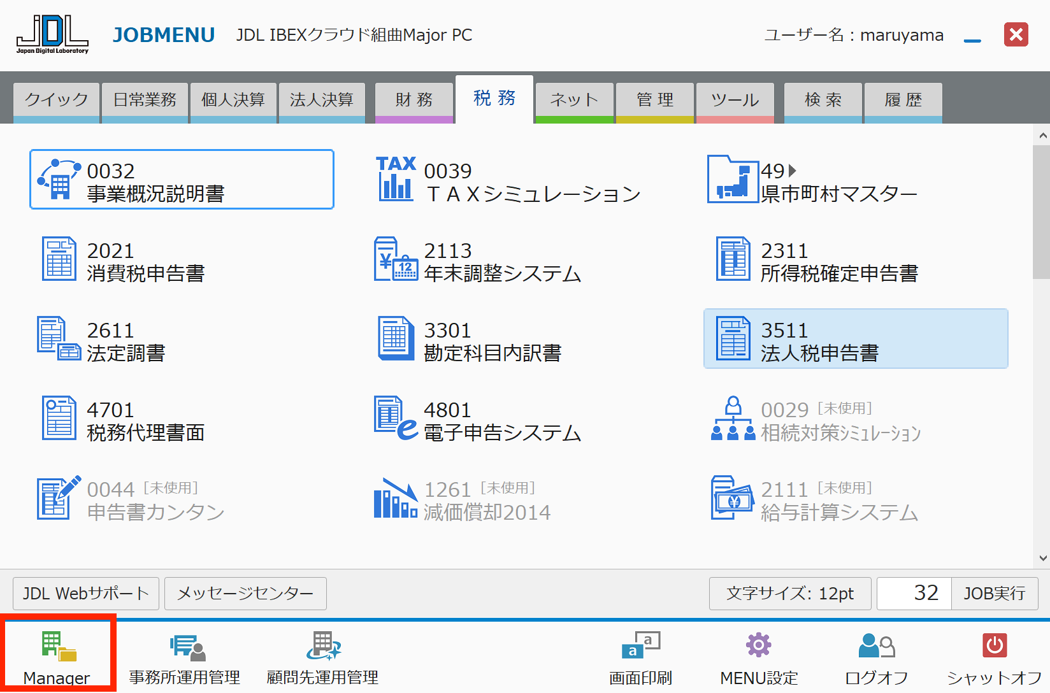Open メッセージセンター button

point(245,594)
